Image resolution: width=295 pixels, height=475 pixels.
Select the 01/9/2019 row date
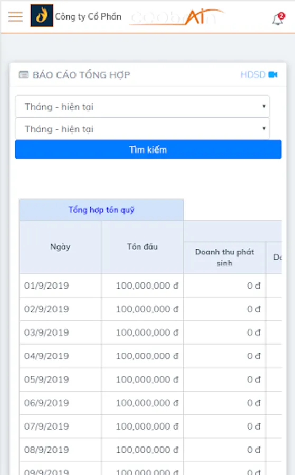(46, 286)
